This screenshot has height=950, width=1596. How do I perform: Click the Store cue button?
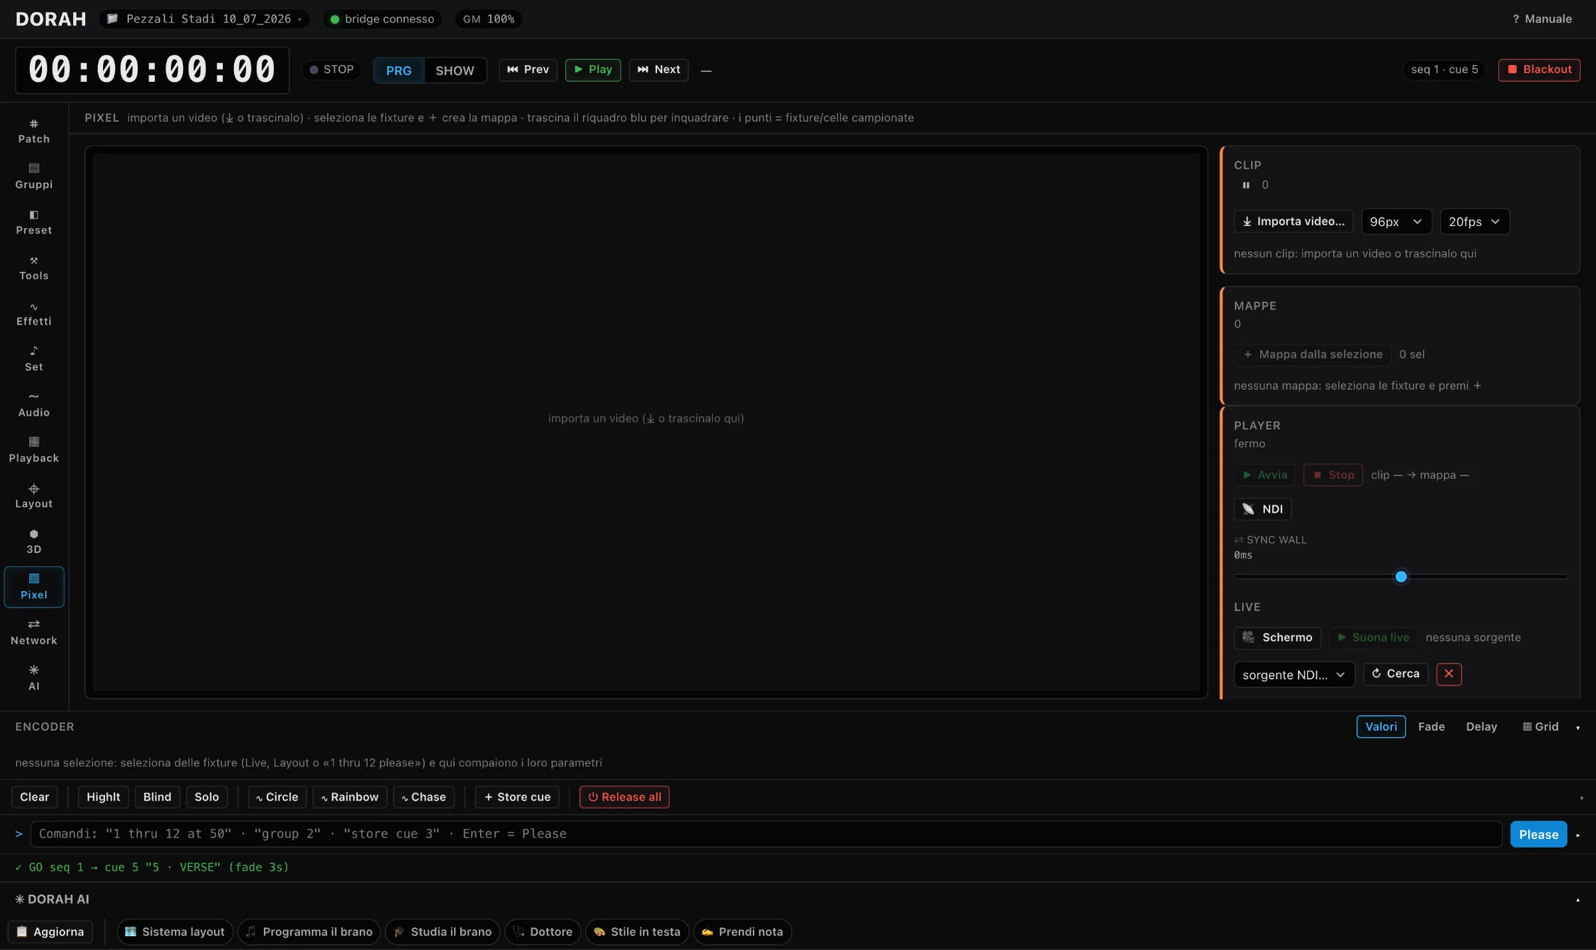click(517, 797)
